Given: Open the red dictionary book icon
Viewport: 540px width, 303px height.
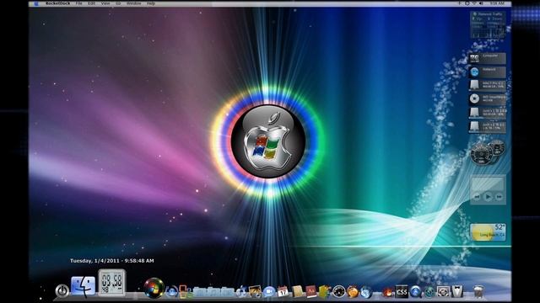Looking at the screenshot, I should click(x=311, y=292).
